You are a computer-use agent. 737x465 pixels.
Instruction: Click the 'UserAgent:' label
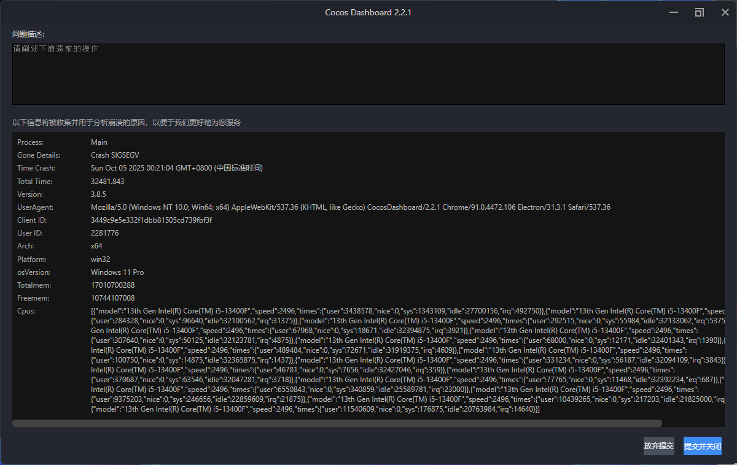point(35,207)
